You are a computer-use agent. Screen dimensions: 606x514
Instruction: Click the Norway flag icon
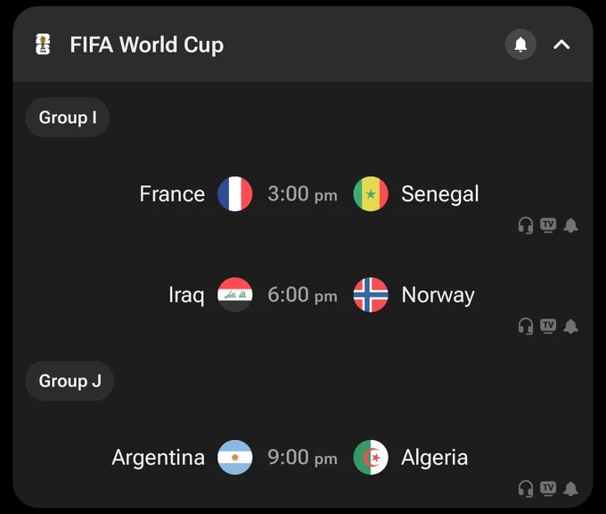[371, 295]
